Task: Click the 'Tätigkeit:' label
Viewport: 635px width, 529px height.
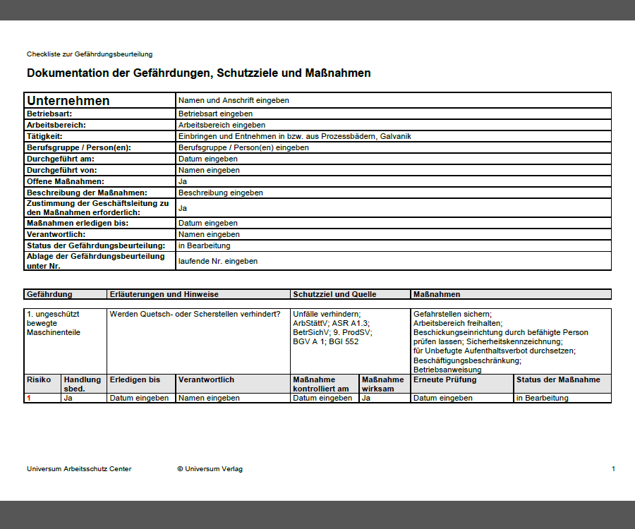Action: [44, 136]
